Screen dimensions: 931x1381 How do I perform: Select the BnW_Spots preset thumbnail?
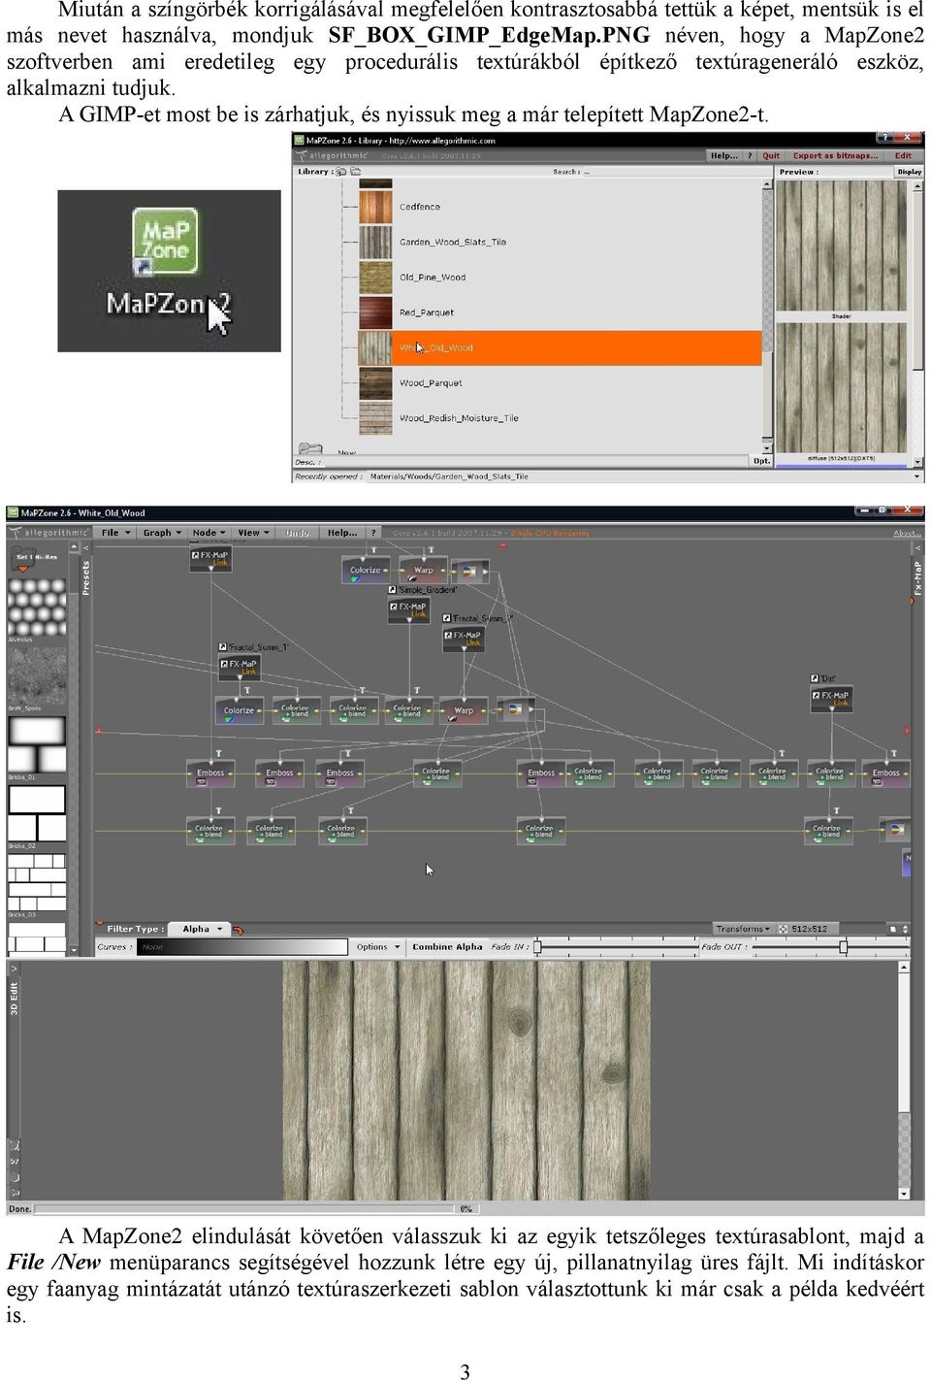(37, 674)
